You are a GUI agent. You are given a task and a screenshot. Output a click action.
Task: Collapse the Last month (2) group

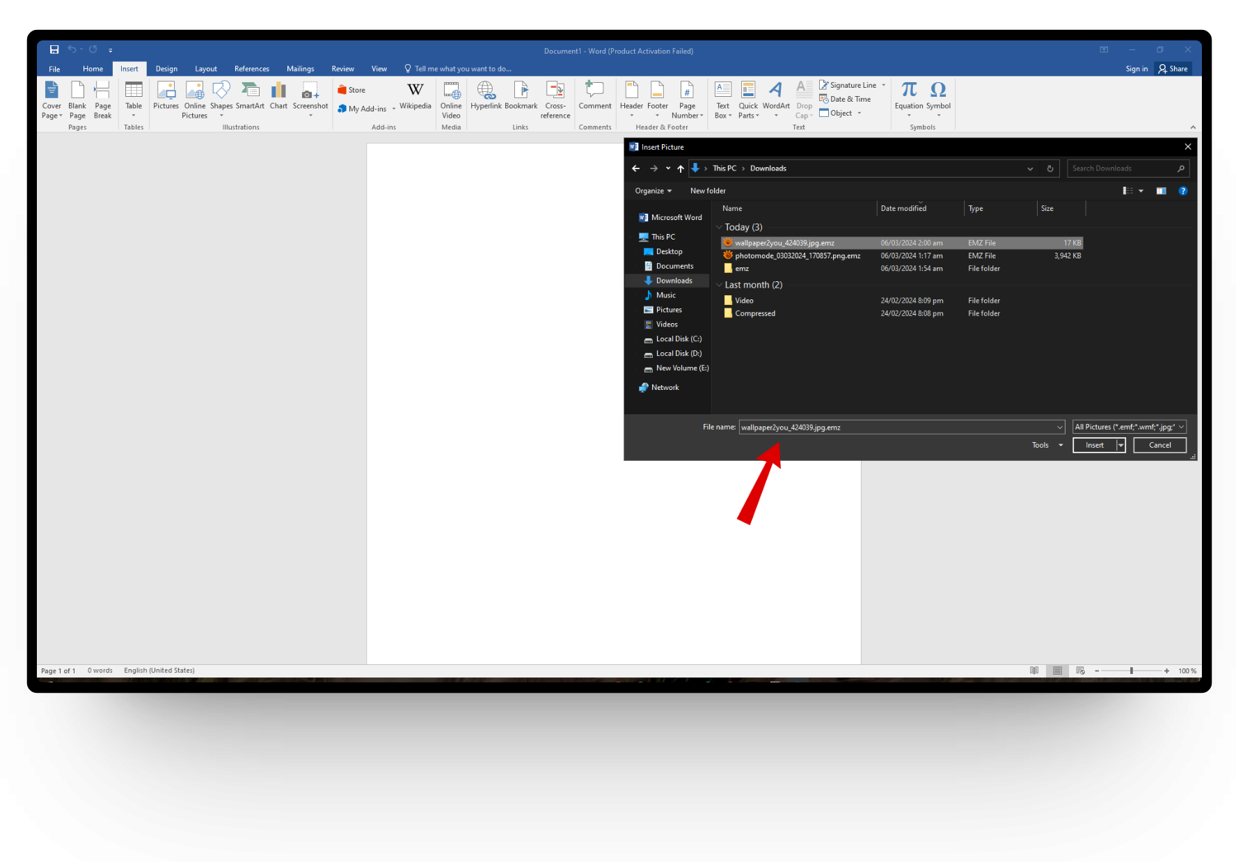(x=720, y=285)
